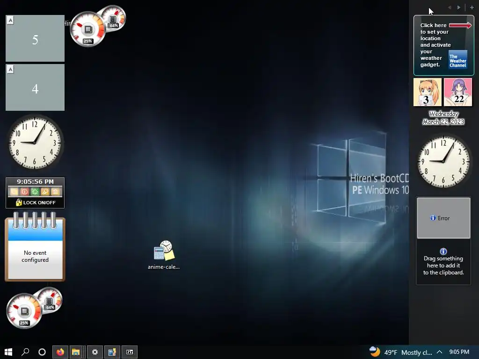Open the notepad gadget's 'No event configured'
The width and height of the screenshot is (479, 359).
35,257
